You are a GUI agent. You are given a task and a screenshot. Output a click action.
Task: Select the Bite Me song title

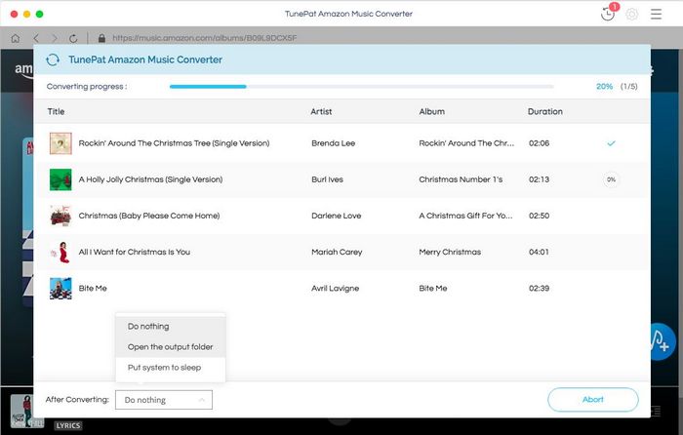coord(93,289)
